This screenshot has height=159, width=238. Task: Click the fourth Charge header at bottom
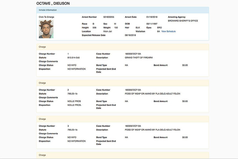pyautogui.click(x=123, y=155)
